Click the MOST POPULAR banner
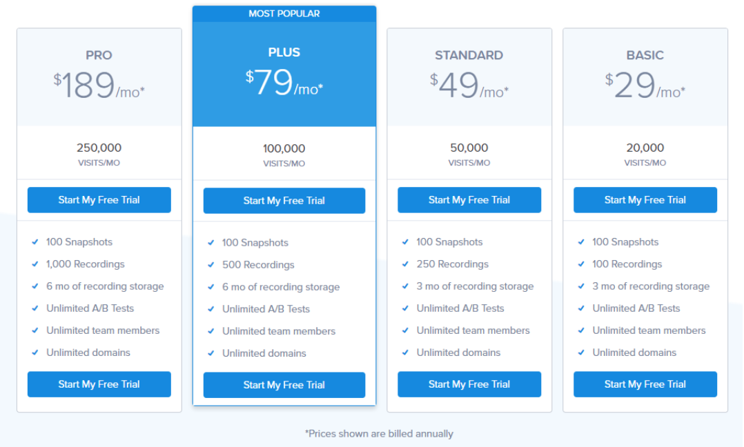 coord(284,14)
